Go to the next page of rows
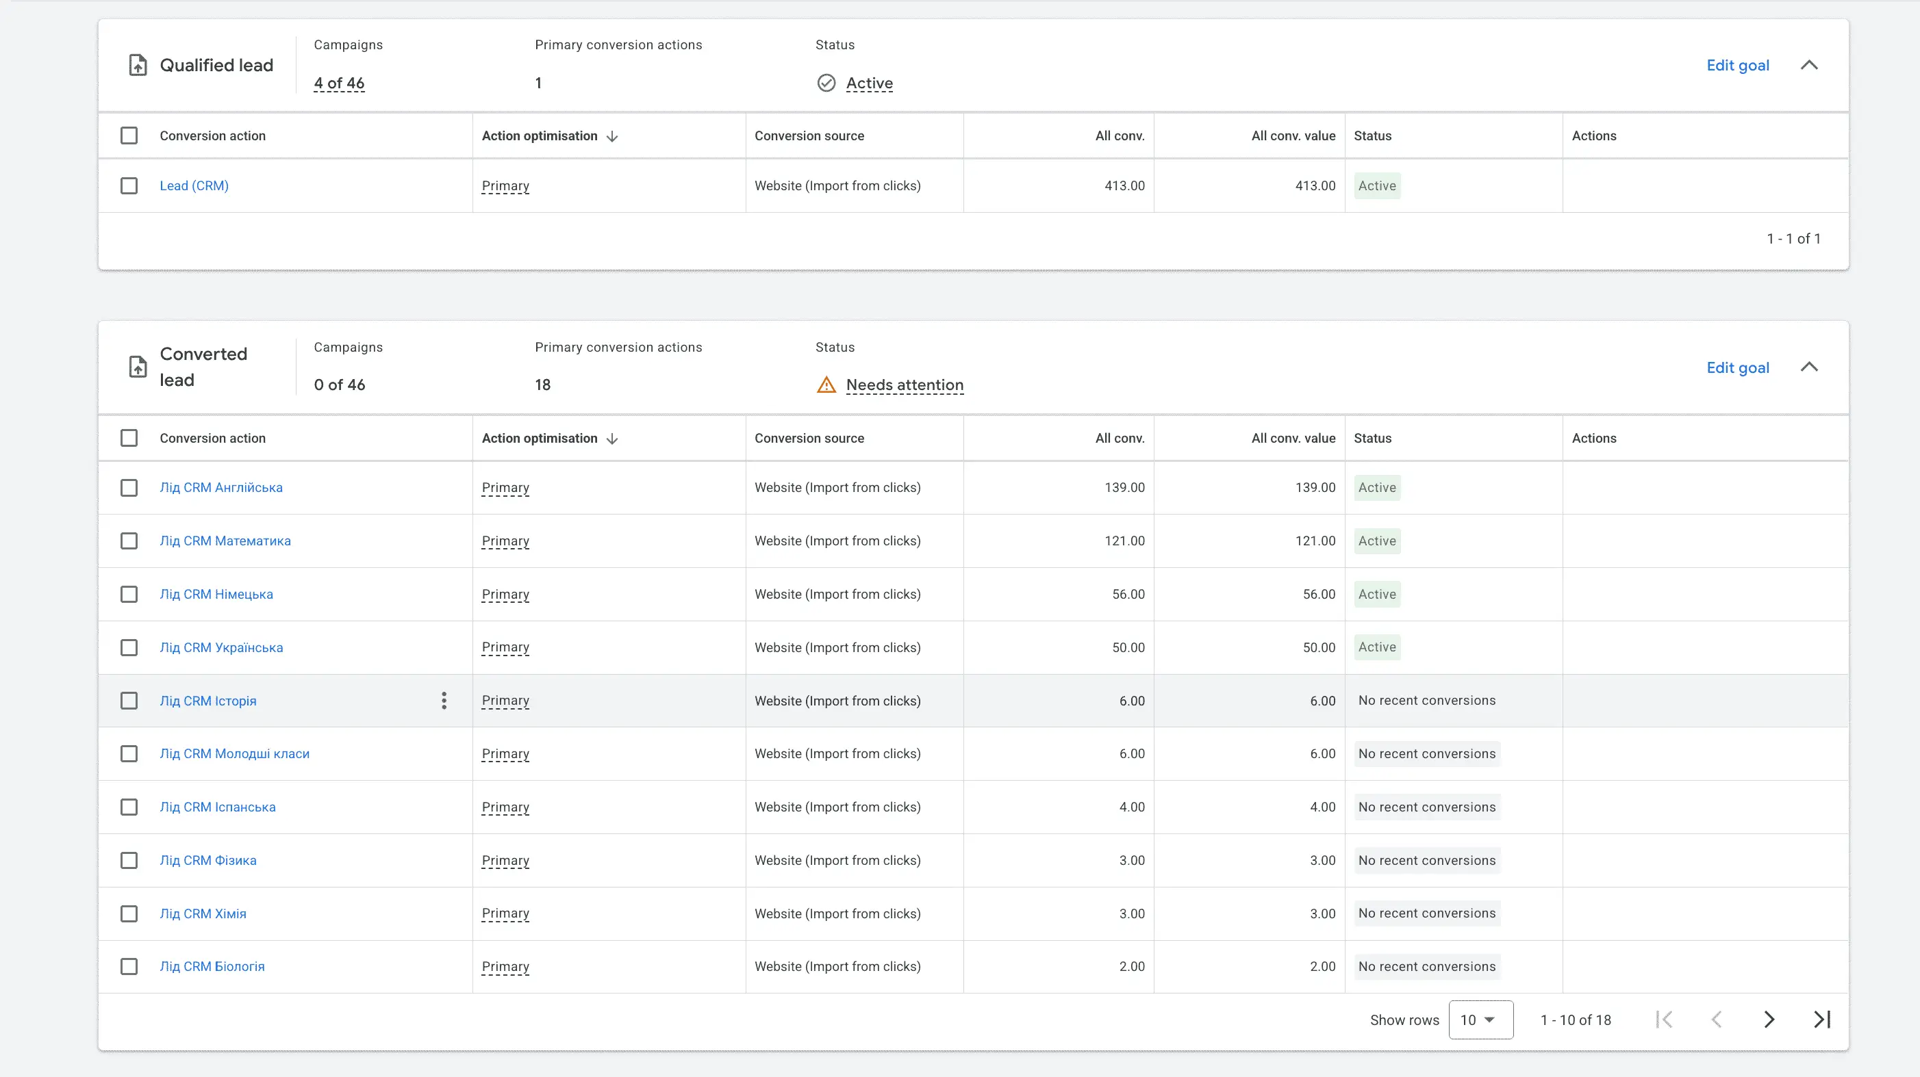 (x=1769, y=1020)
